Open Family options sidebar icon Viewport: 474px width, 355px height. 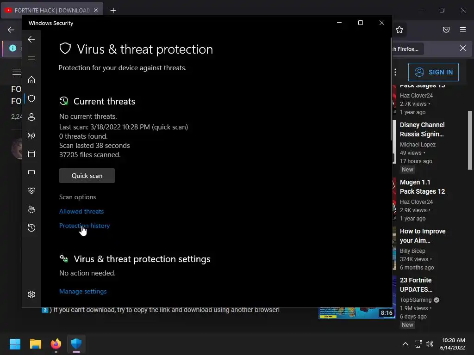[x=31, y=209]
